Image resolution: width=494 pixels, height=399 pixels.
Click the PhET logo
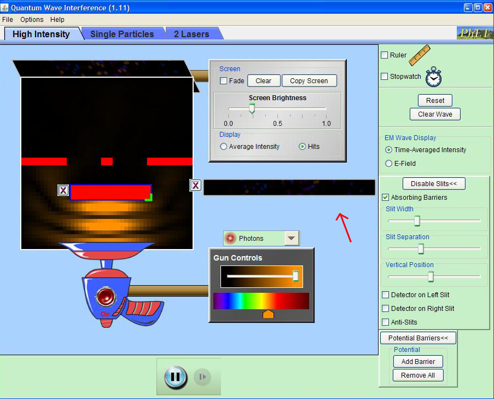pyautogui.click(x=475, y=33)
